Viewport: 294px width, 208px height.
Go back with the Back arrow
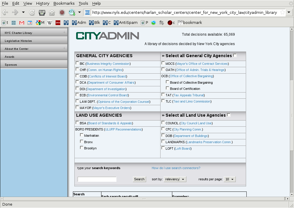(x=5, y=13)
